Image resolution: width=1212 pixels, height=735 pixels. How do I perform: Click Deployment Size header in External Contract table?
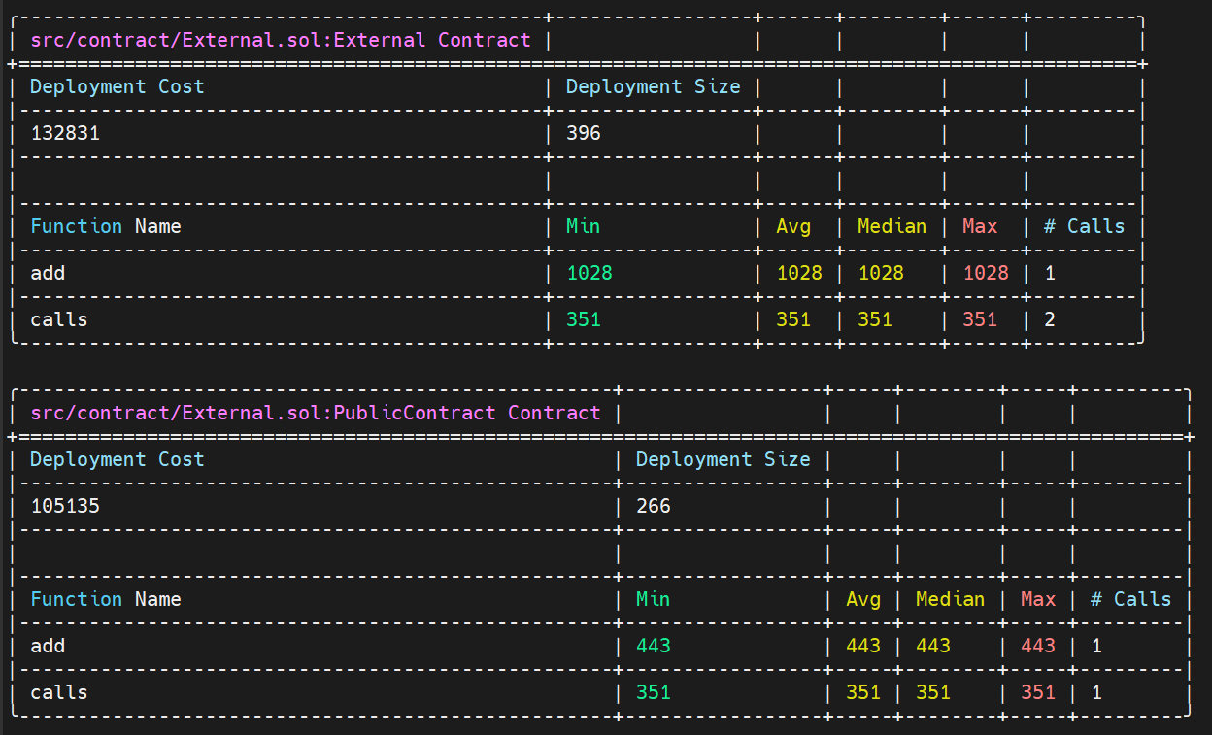[x=654, y=86]
